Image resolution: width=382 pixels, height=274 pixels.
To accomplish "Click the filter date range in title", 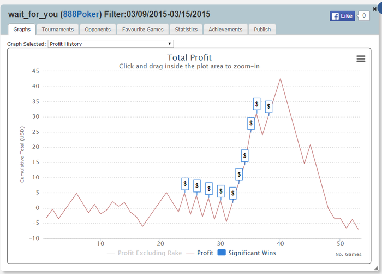I will 168,14.
